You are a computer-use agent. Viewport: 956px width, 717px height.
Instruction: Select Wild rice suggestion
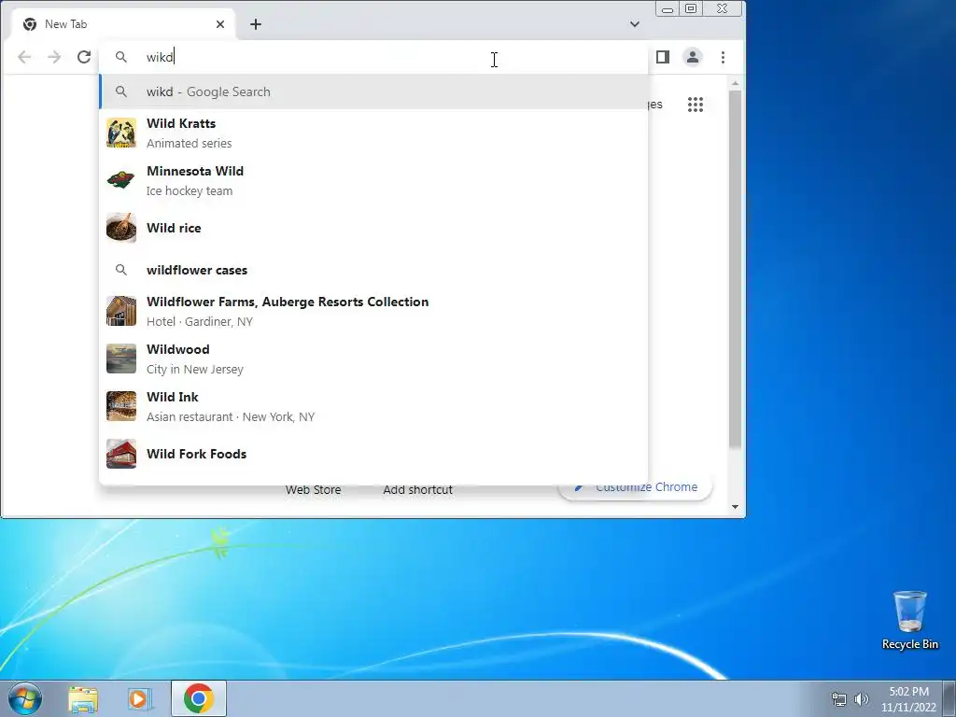pyautogui.click(x=373, y=228)
